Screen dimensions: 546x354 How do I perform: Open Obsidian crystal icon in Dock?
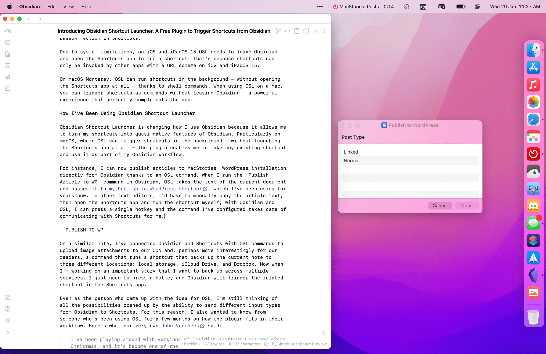[533, 275]
